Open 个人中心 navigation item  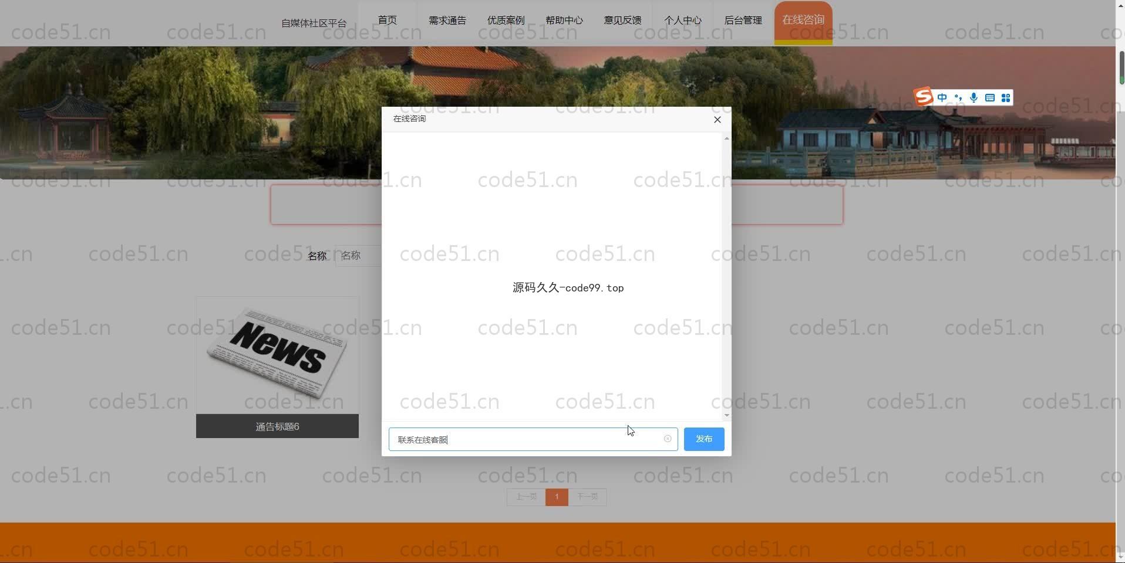tap(683, 21)
